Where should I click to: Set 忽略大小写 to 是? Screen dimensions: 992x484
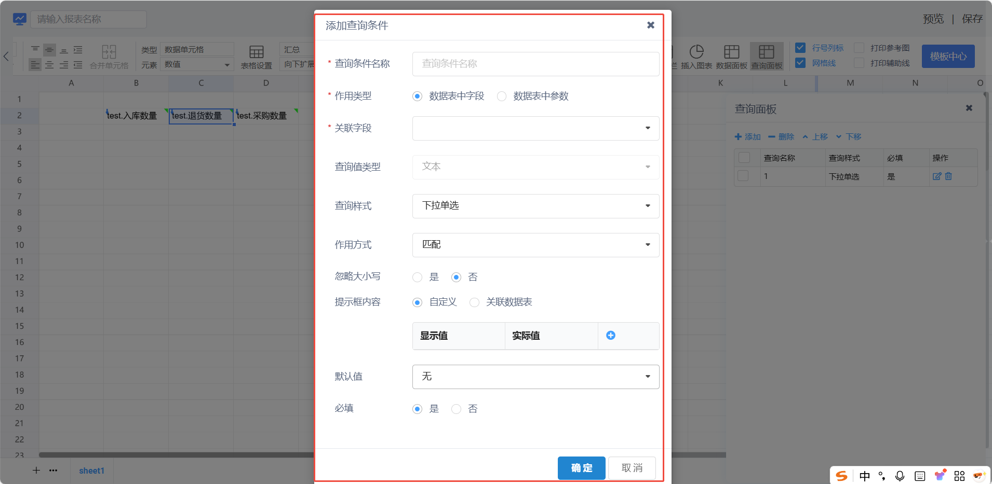[x=418, y=278]
